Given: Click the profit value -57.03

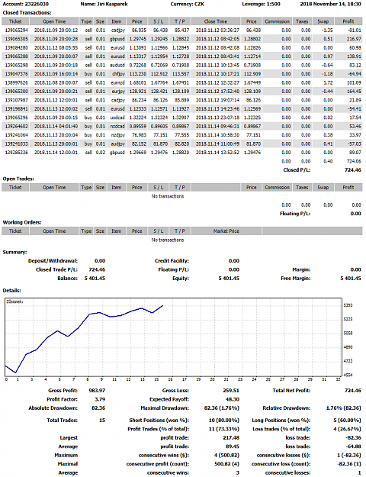Looking at the screenshot, I should pos(355,144).
